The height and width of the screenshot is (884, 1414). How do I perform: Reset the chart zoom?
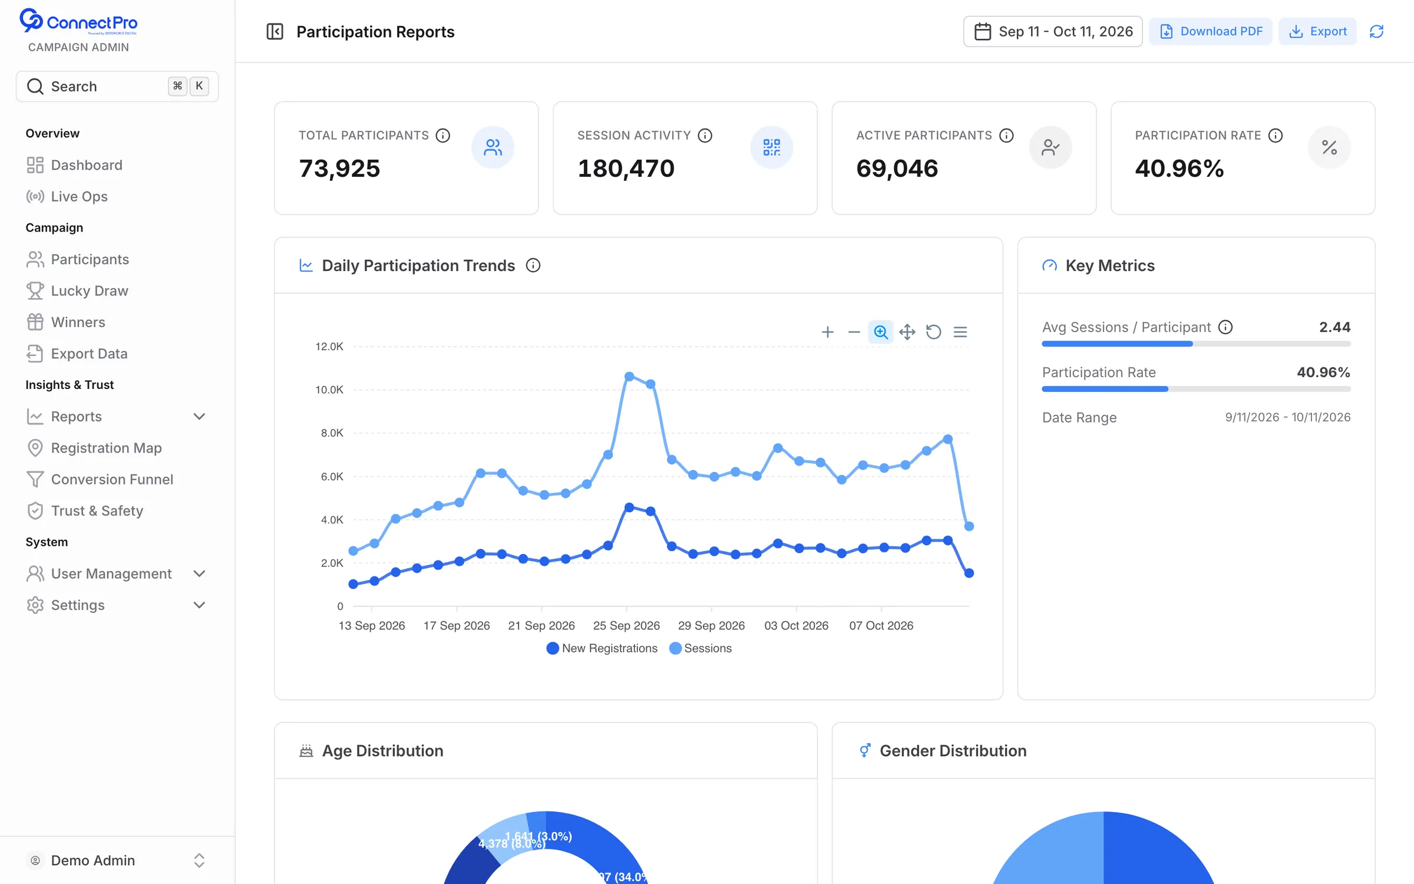934,332
